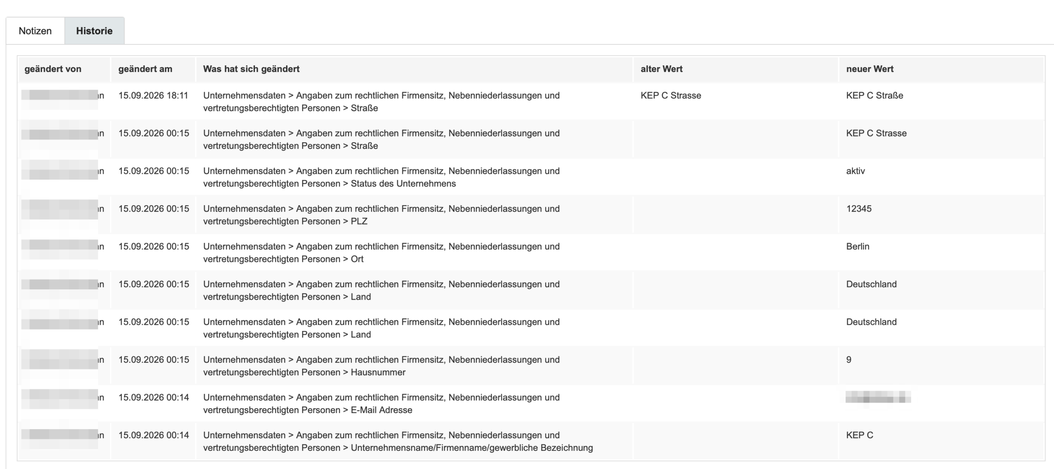The width and height of the screenshot is (1054, 469).
Task: Click the timestamp in the Unternehmensname row
Action: coord(154,435)
